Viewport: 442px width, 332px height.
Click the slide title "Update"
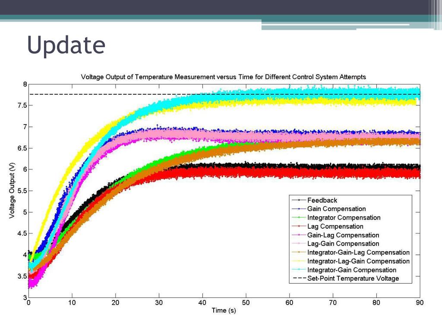[66, 45]
